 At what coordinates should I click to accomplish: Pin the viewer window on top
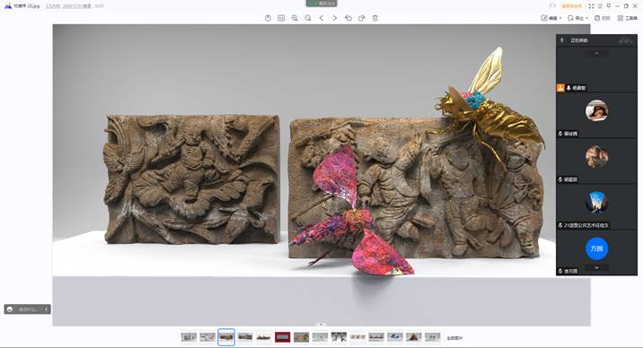click(x=609, y=6)
